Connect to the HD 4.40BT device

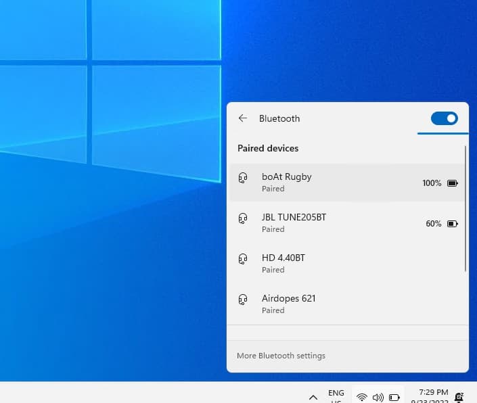[x=283, y=258]
